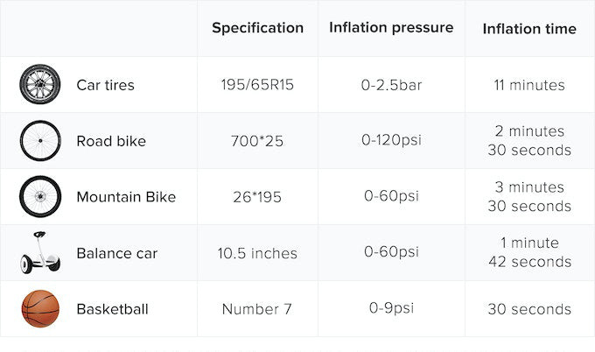This screenshot has width=595, height=352.
Task: Click the Specification column header
Action: [257, 27]
